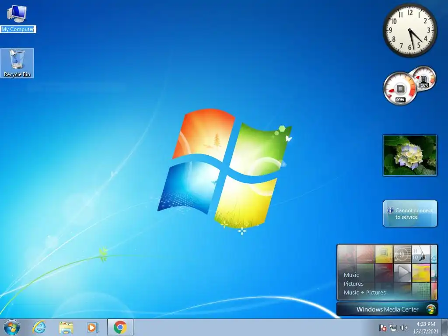Open the network status tray icon
Image resolution: width=448 pixels, height=336 pixels.
(x=393, y=328)
